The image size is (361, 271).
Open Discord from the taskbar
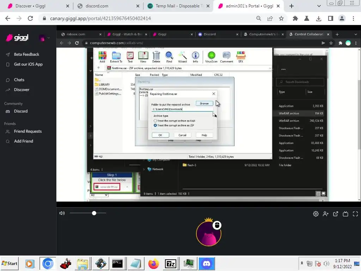[207, 263]
